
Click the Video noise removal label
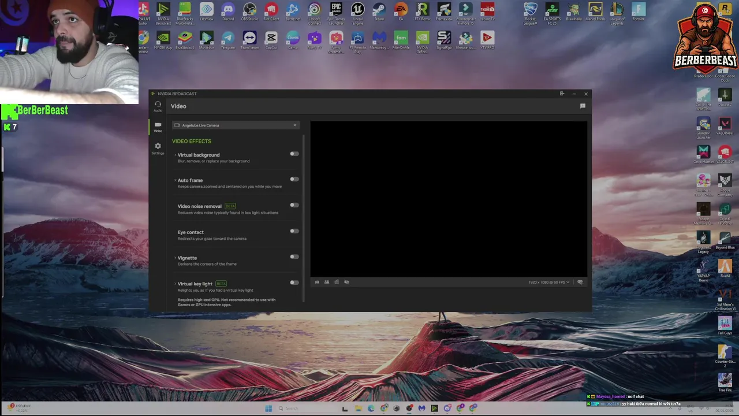(199, 206)
